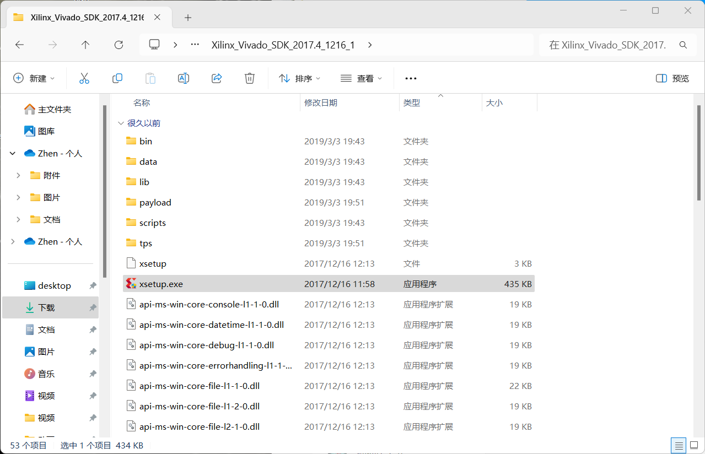This screenshot has width=705, height=454.
Task: Go up one folder level arrow
Action: pyautogui.click(x=85, y=45)
